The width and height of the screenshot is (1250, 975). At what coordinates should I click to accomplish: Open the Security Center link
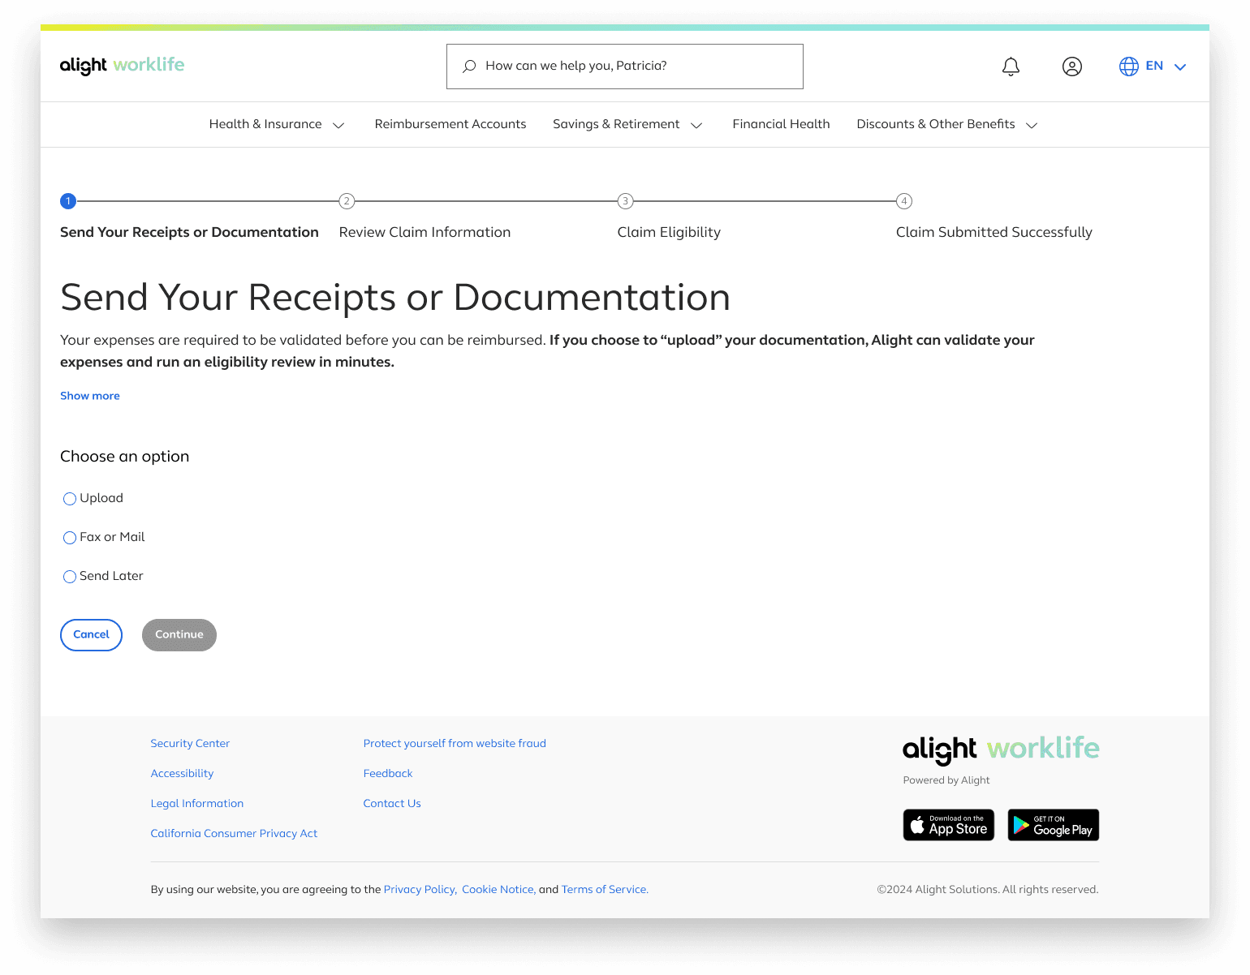pos(190,743)
